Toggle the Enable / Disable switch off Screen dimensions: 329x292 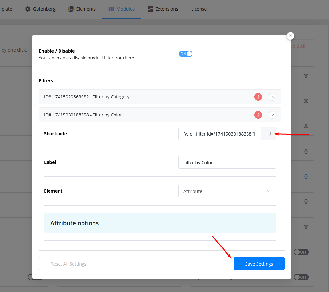[186, 54]
